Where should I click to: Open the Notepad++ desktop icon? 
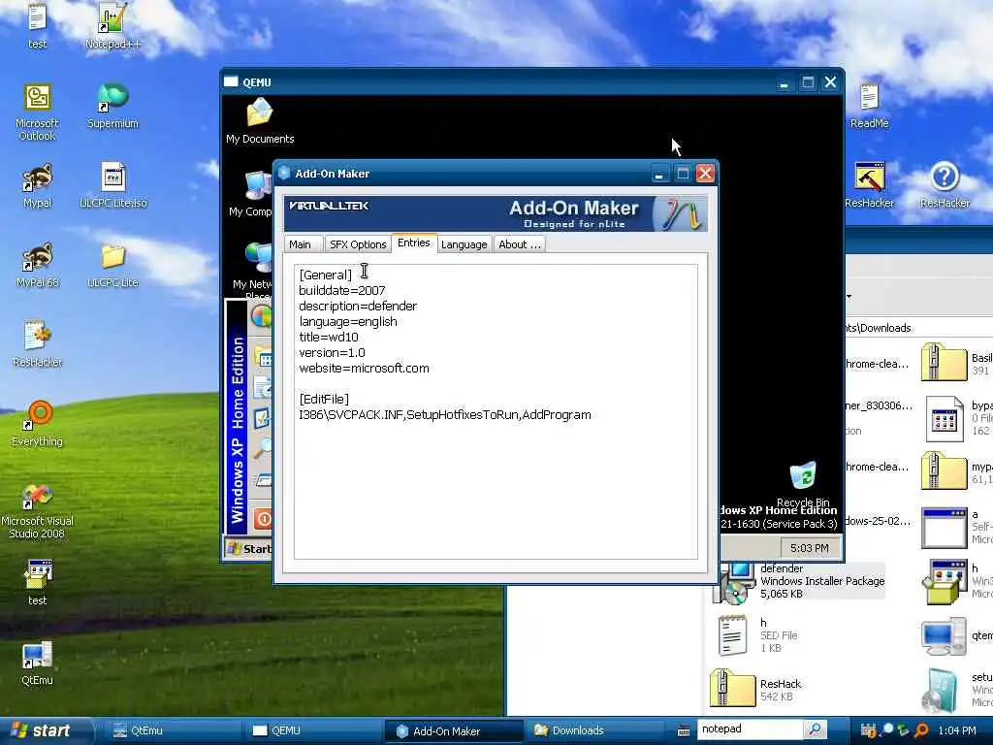point(112,25)
